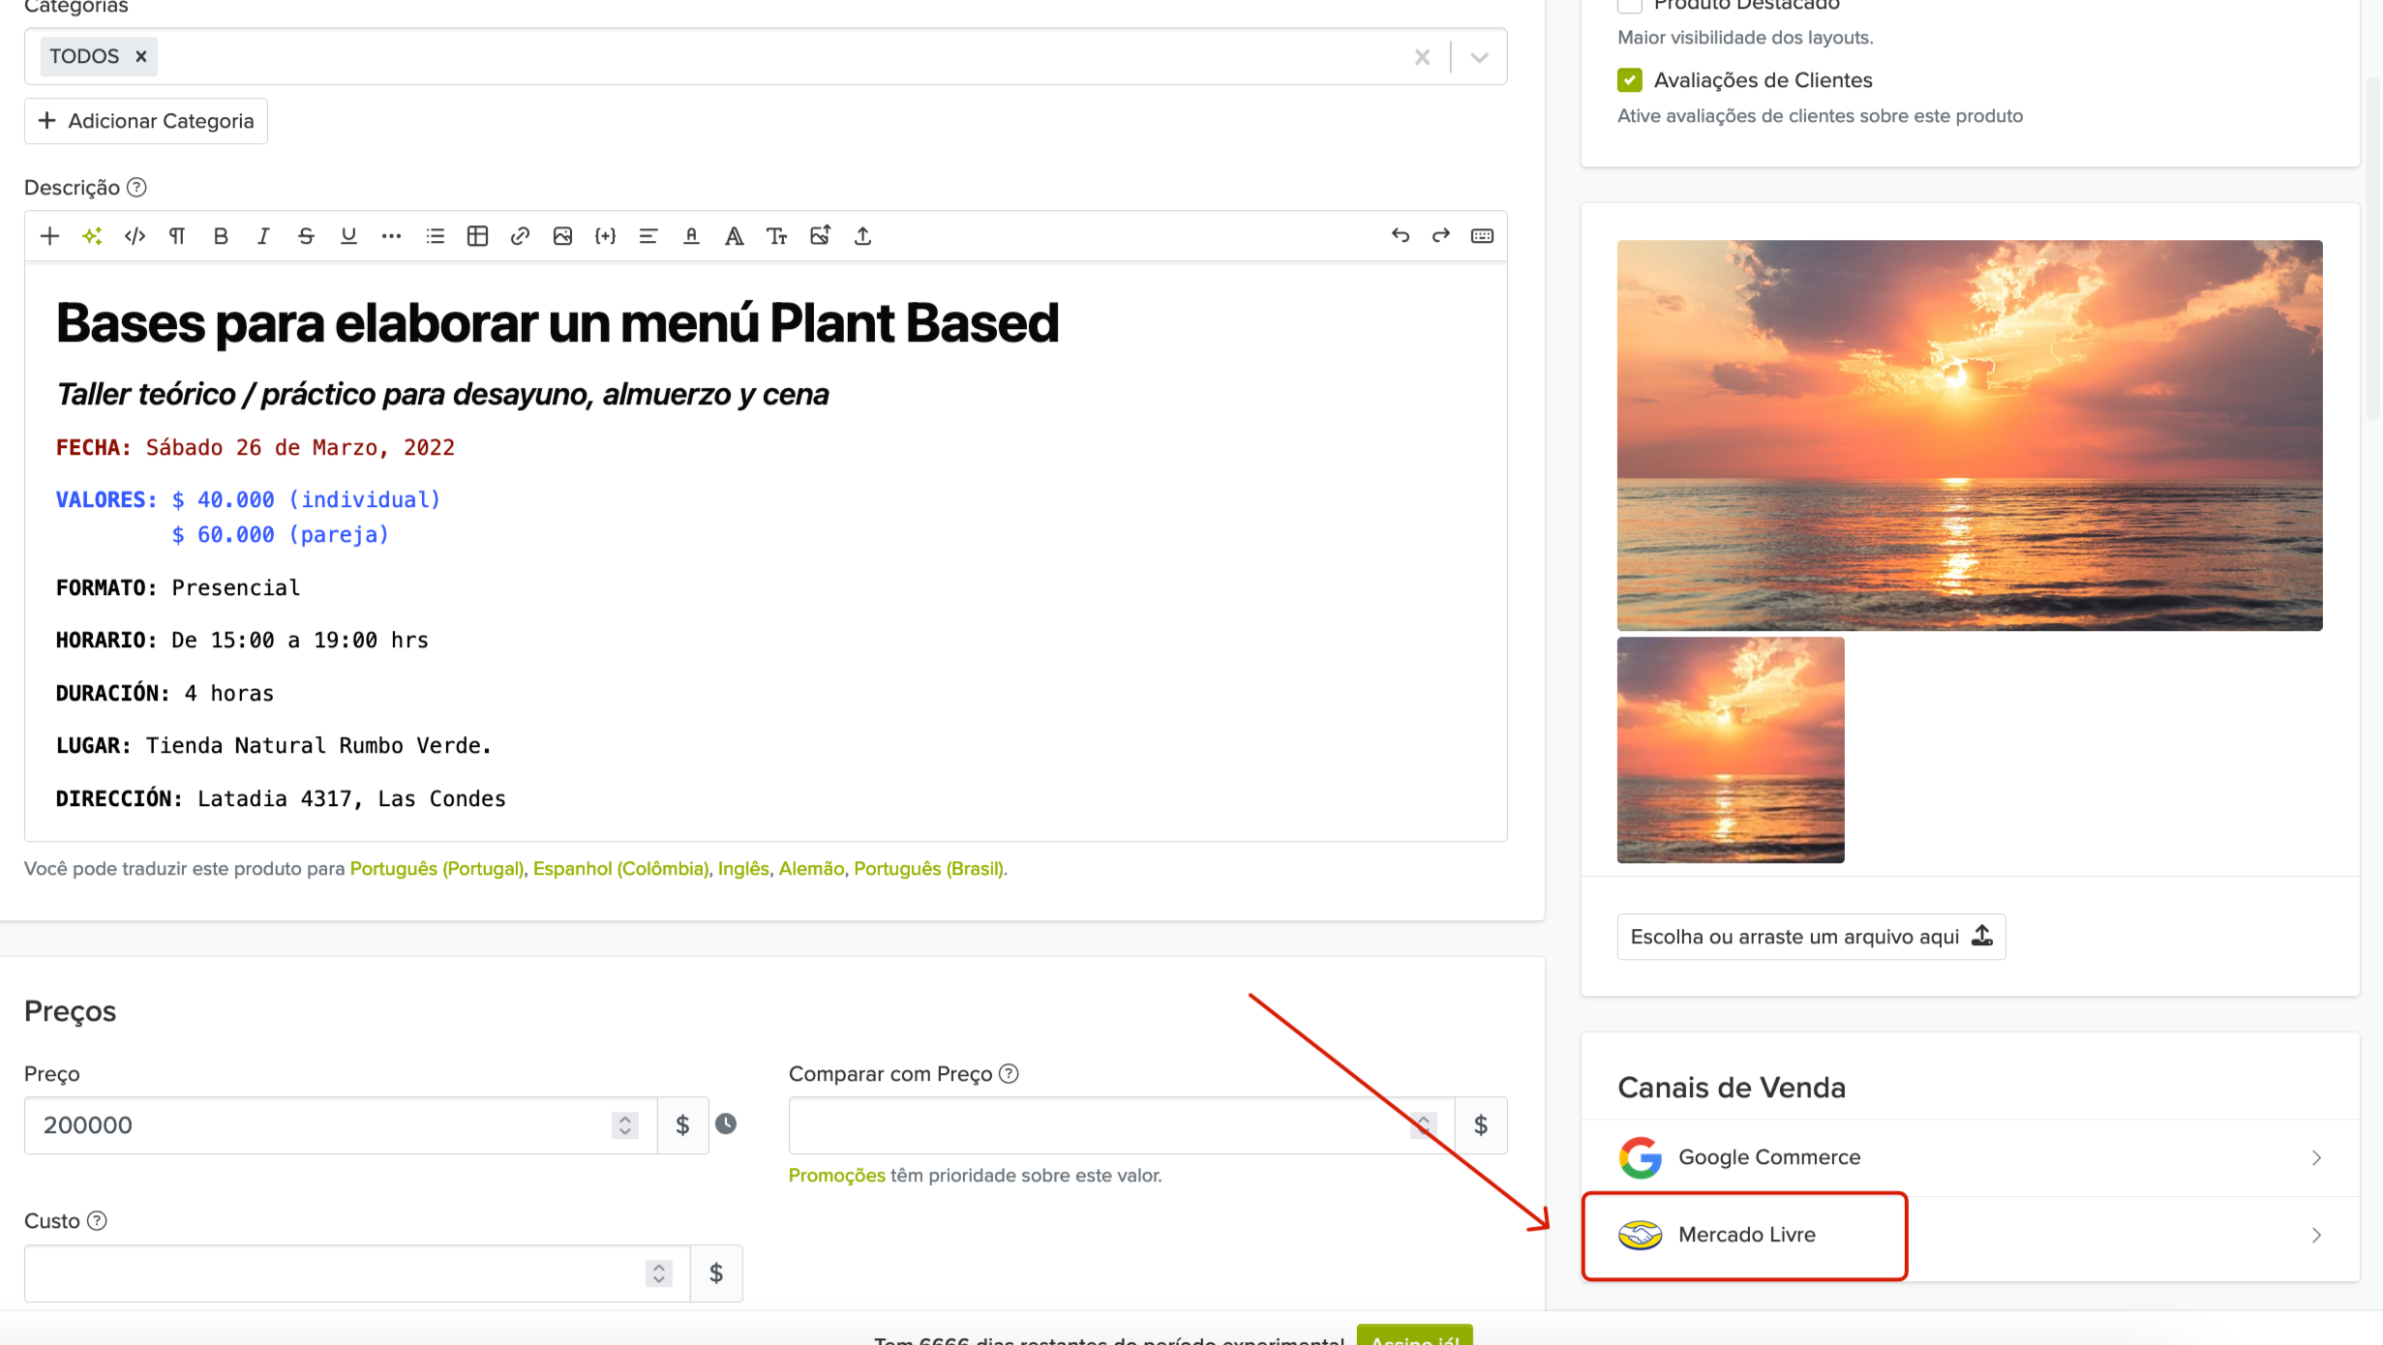Toggle Avaliações de Clientes checkbox
Screen dimensions: 2383x1345
(1630, 80)
